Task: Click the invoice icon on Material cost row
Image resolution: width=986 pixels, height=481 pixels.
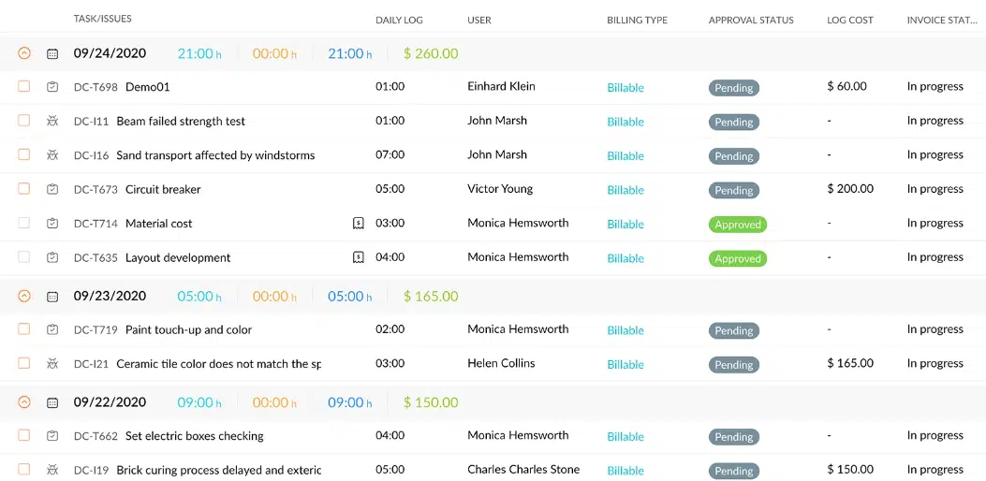Action: 358,224
